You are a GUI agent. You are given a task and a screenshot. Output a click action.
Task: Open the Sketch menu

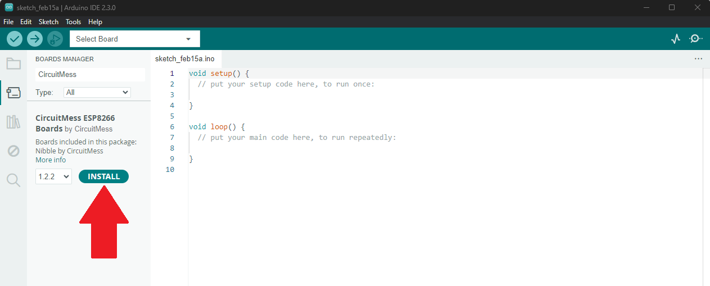pos(48,22)
